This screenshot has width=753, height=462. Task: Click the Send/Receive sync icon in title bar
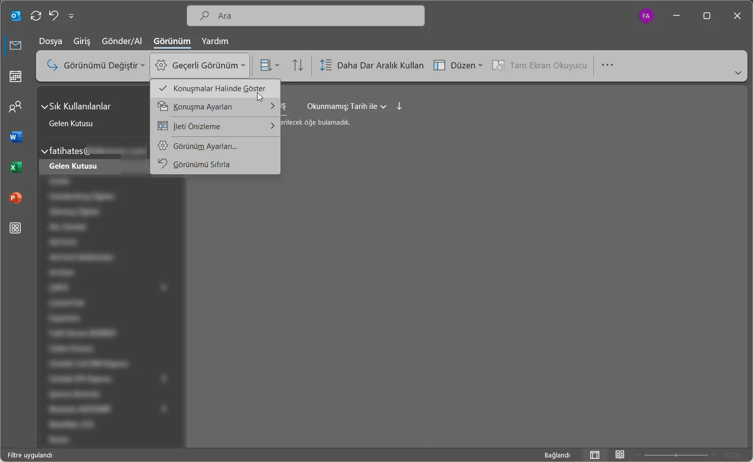(x=36, y=16)
